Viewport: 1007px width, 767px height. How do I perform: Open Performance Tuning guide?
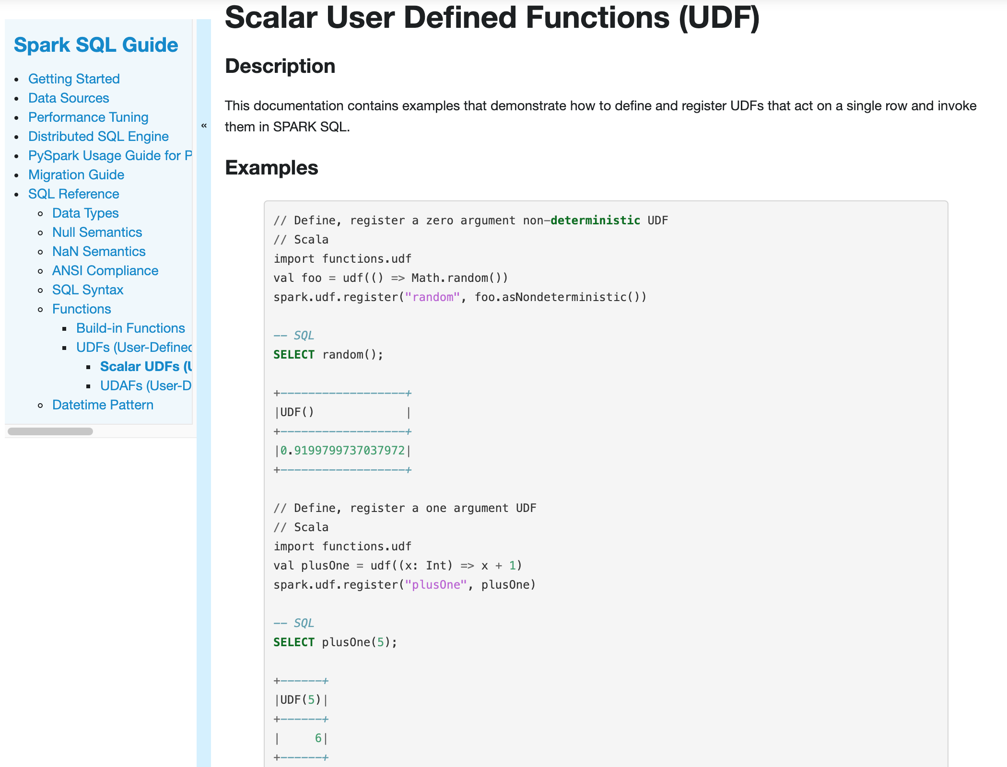[88, 117]
